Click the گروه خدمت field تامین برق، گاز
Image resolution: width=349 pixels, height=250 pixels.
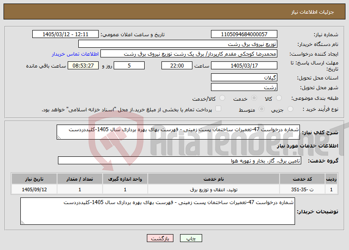tap(180, 160)
